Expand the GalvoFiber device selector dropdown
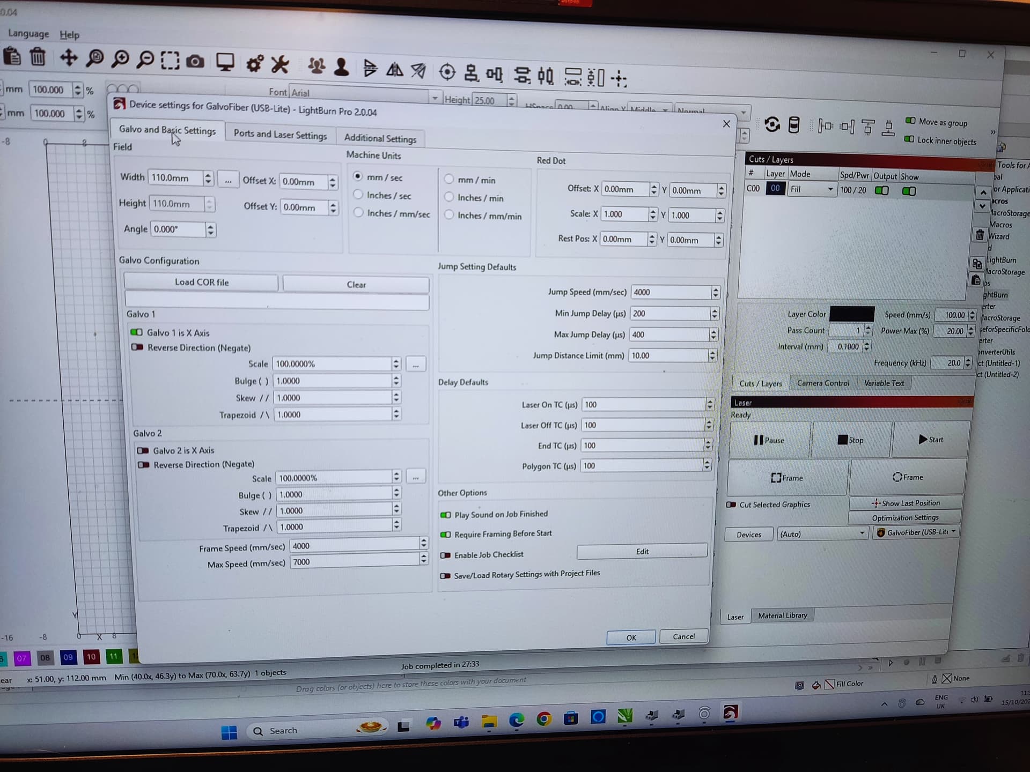 [x=916, y=532]
